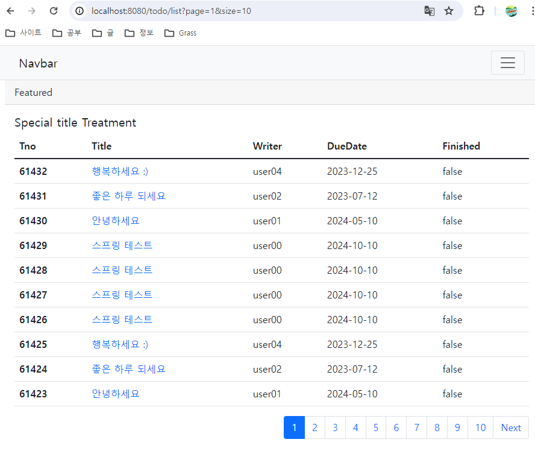This screenshot has height=451, width=535.
Task: Open title link for todo 61432
Action: [120, 171]
